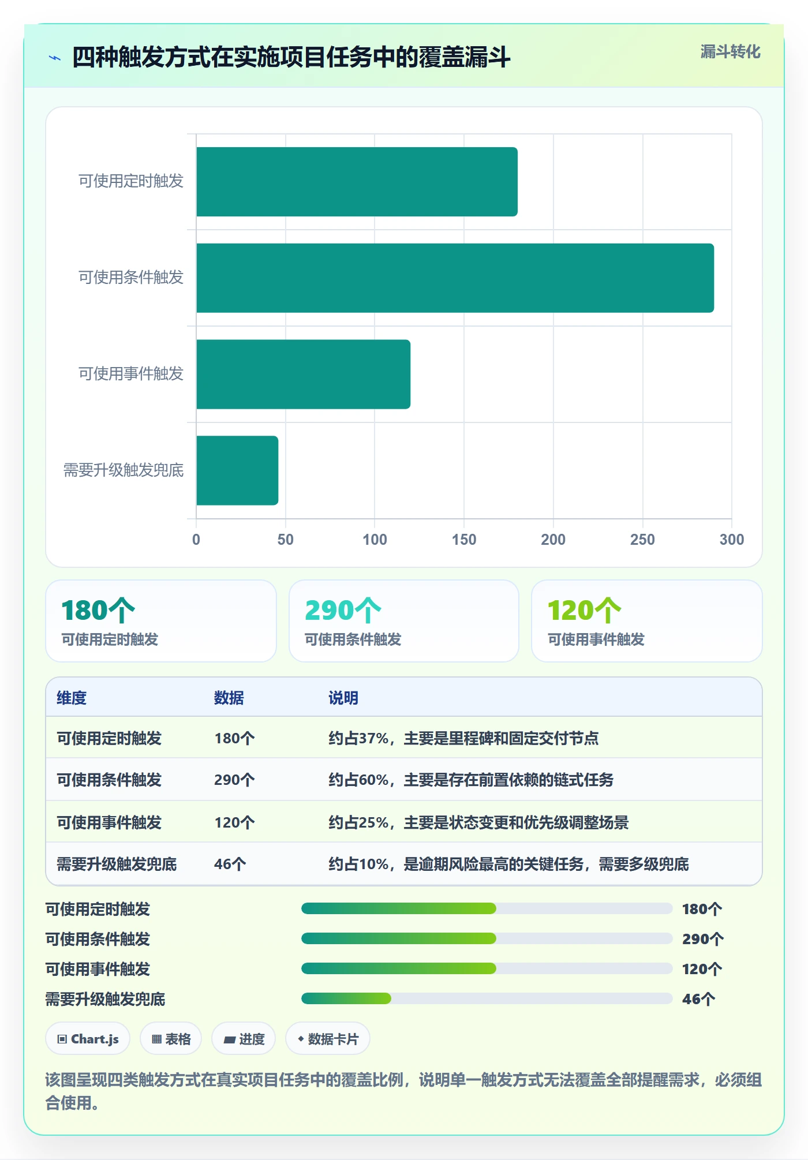Click description starting 约占37%
Viewport: 808px width, 1160px height.
(463, 738)
